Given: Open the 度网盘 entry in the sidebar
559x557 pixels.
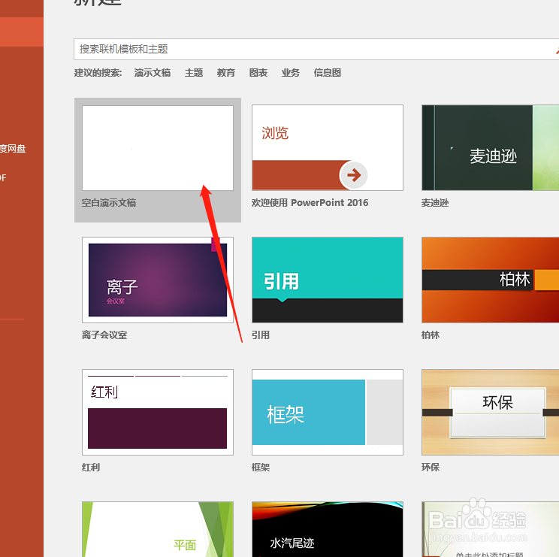Looking at the screenshot, I should point(13,148).
